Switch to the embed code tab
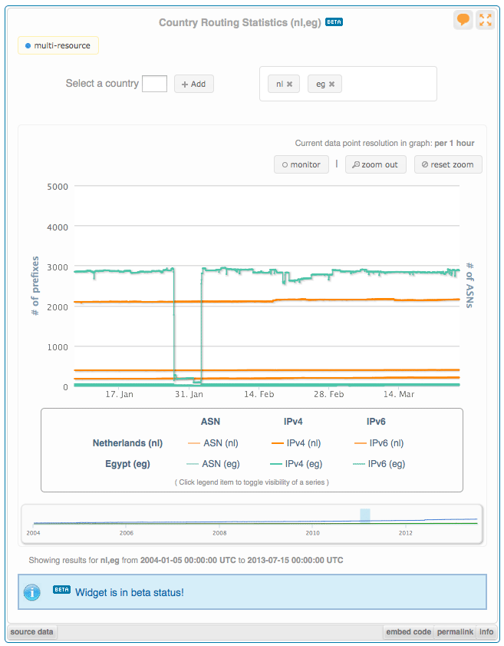Viewport: 504px width, 646px height. [408, 631]
